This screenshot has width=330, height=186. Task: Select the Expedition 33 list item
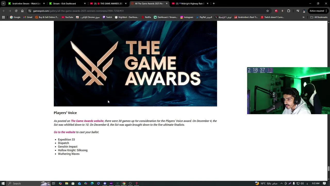click(x=66, y=139)
